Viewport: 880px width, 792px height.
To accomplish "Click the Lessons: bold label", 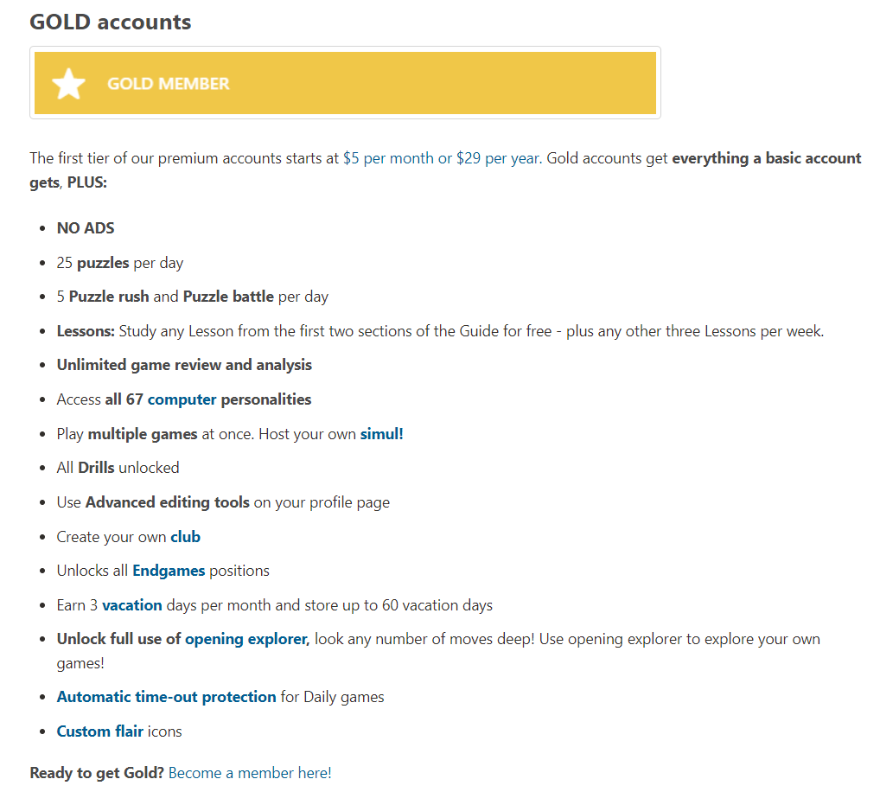I will pyautogui.click(x=86, y=331).
